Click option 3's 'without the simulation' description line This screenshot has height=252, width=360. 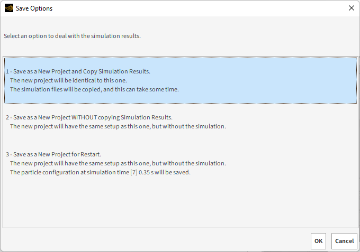point(118,163)
